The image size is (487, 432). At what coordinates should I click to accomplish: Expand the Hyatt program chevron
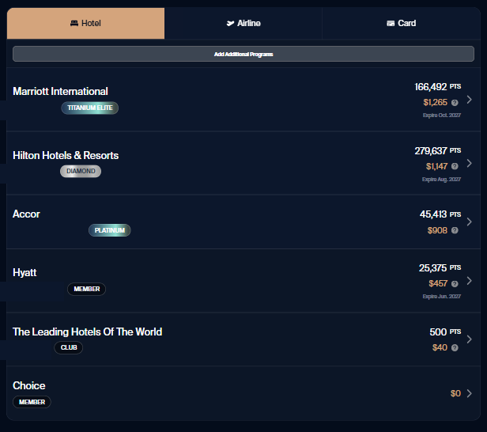point(469,281)
